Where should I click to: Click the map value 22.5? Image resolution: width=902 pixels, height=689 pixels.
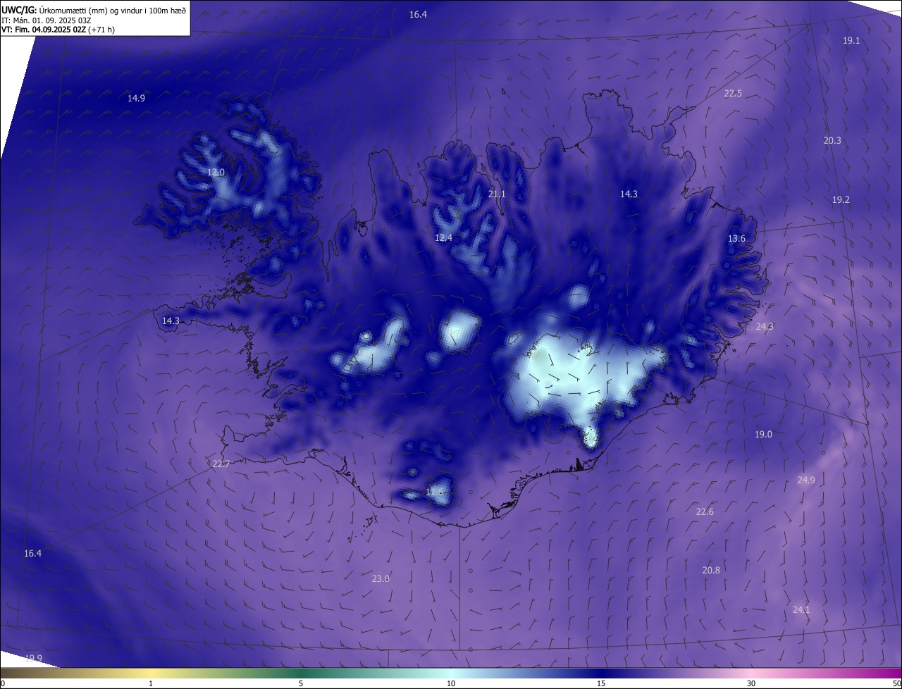click(733, 94)
